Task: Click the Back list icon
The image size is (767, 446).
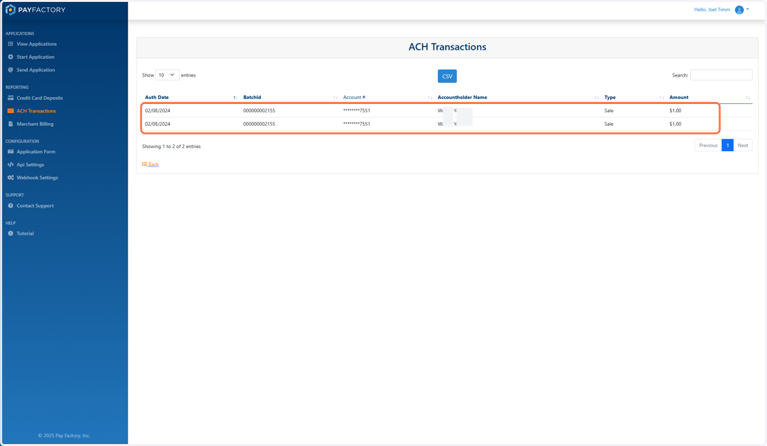Action: click(144, 164)
